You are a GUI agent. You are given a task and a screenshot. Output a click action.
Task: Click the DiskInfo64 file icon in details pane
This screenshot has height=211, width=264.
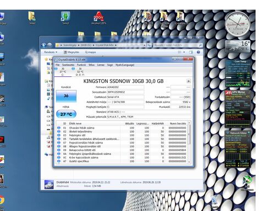[49, 184]
